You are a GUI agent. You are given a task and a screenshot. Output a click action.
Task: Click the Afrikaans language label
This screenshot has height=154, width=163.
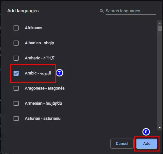click(x=33, y=28)
